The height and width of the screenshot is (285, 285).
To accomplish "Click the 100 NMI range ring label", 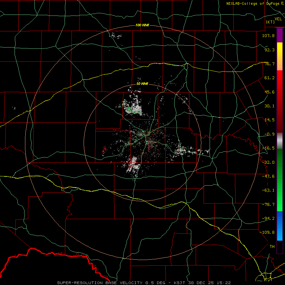I will coord(142,25).
